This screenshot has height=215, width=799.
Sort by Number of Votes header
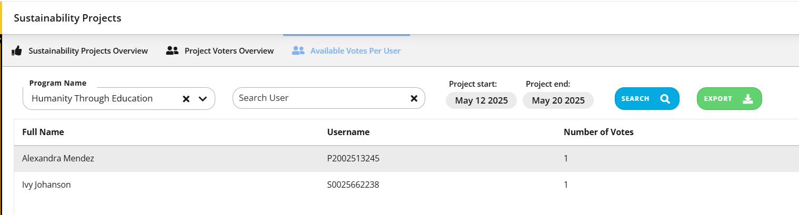[598, 132]
